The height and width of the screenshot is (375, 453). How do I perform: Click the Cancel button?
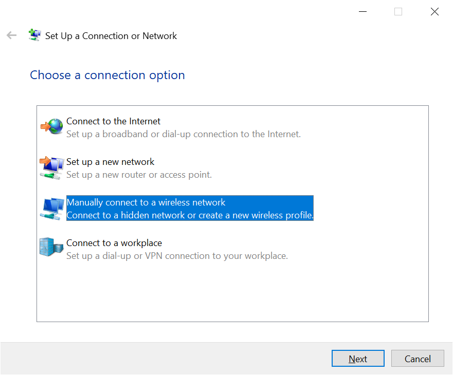coord(418,358)
